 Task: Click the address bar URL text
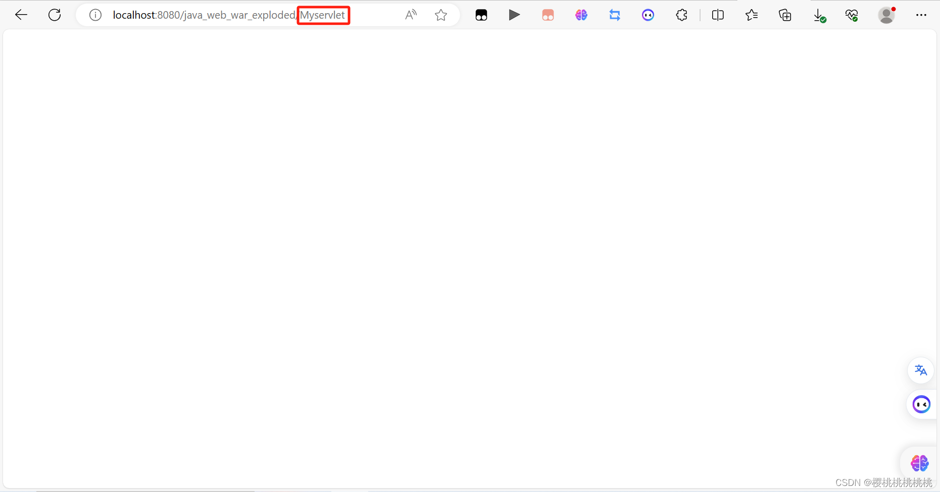click(x=229, y=15)
